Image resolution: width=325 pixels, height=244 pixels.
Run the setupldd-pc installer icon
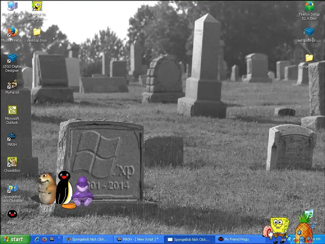[x=309, y=35]
